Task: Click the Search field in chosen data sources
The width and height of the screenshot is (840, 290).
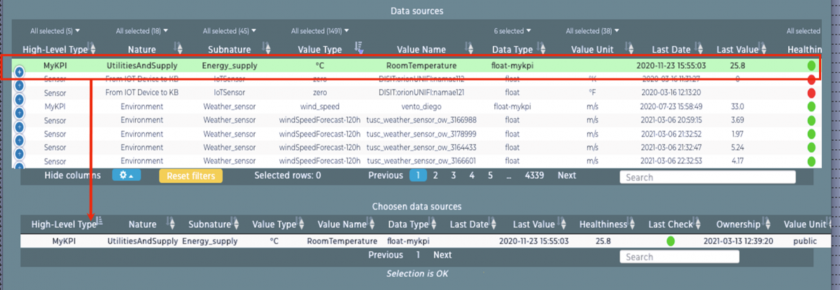Action: [x=679, y=257]
